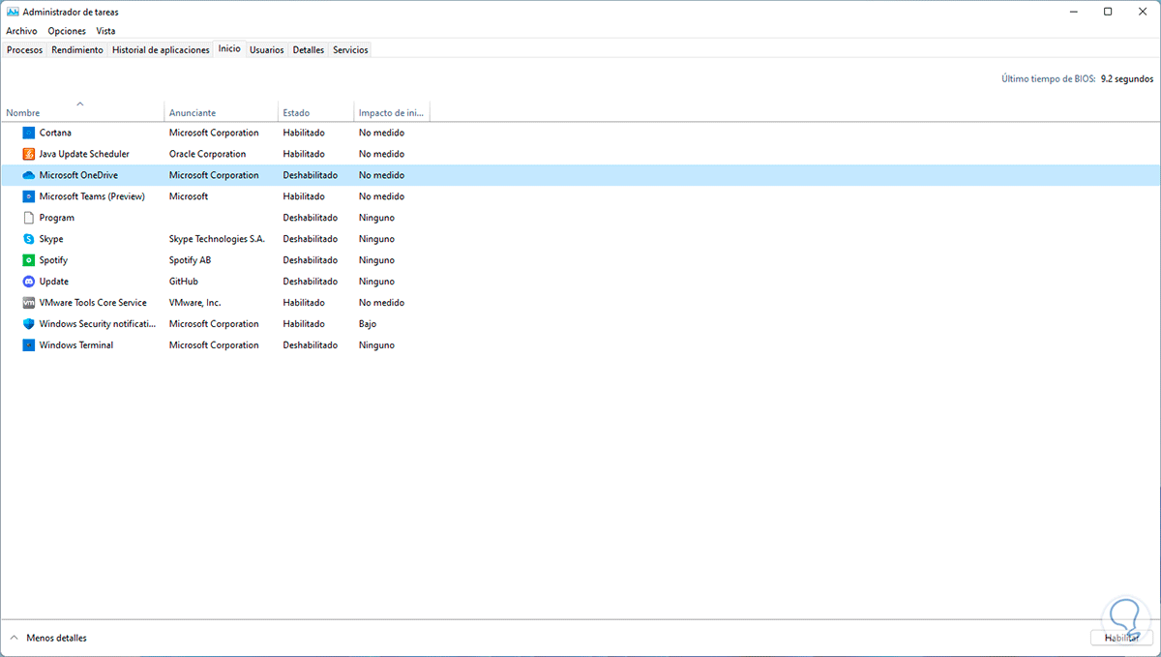Open the Vista menu
The image size is (1161, 657).
[x=105, y=31]
